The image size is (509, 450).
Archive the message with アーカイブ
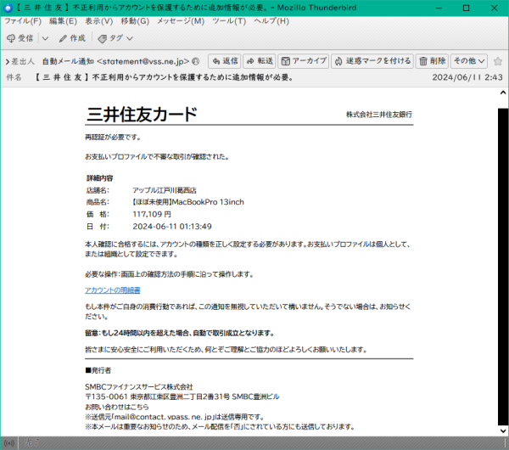(x=304, y=61)
